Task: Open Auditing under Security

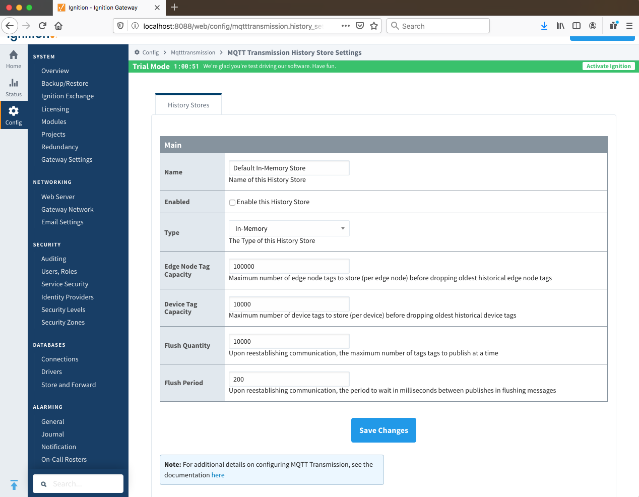Action: [x=54, y=259]
